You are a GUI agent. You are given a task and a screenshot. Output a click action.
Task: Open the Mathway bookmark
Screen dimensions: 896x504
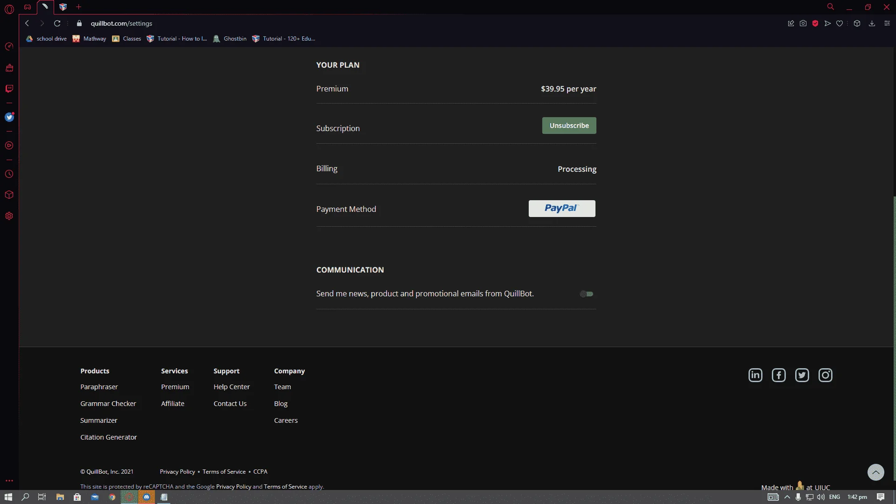[x=89, y=39]
